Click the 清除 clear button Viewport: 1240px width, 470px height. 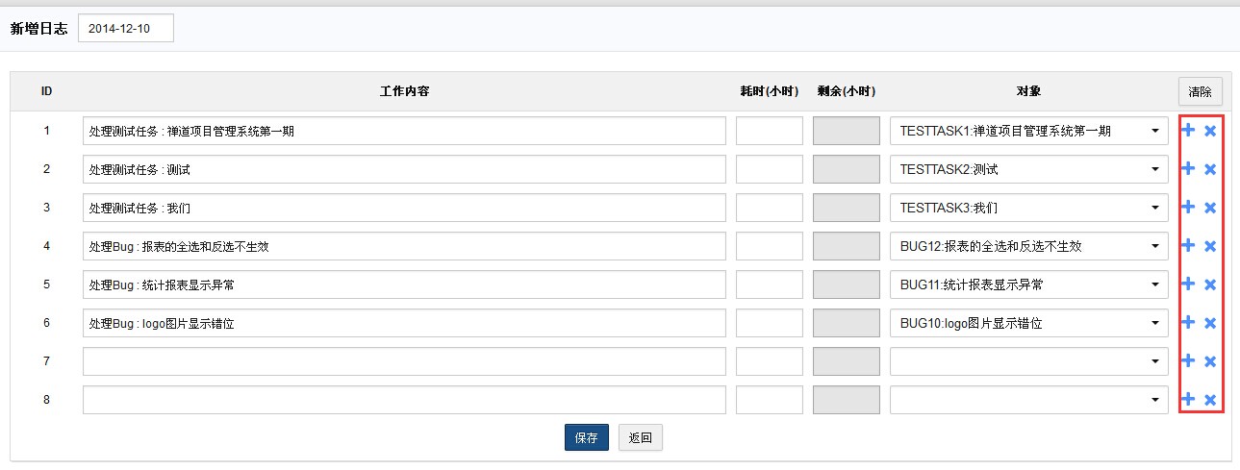(x=1200, y=92)
